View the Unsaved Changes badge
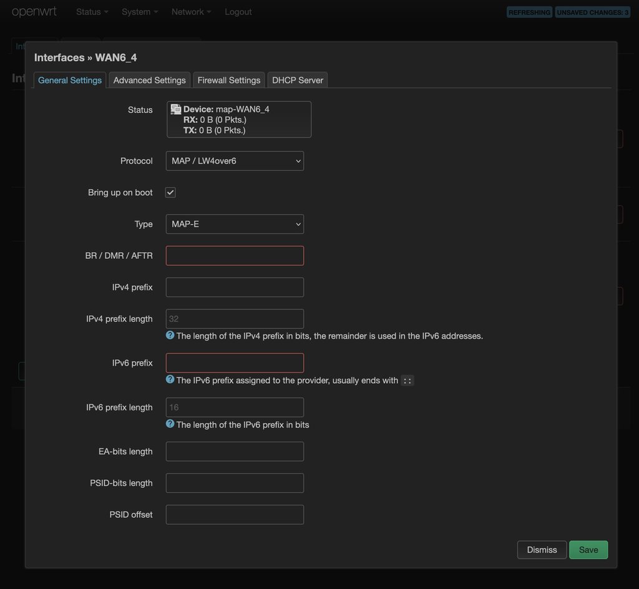Screen dimensions: 639x589 tap(592, 12)
